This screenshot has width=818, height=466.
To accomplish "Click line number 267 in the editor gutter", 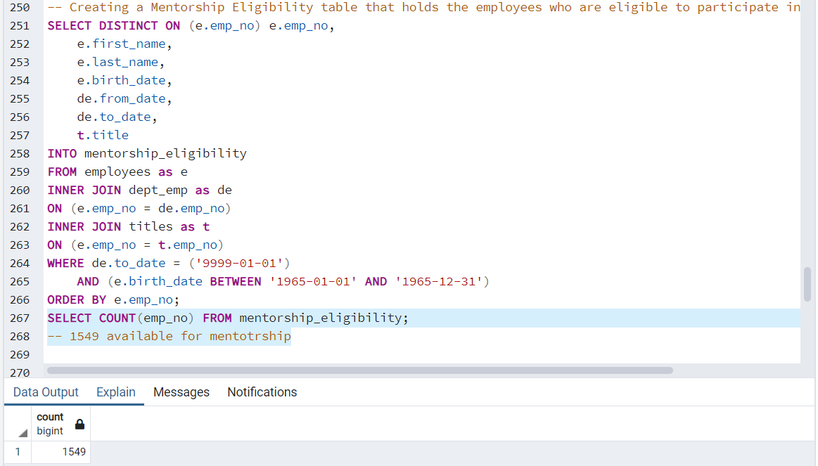I will 18,318.
